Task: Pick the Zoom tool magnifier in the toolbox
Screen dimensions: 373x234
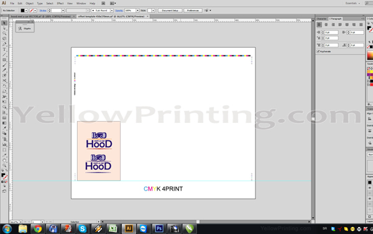Action: pos(4,165)
